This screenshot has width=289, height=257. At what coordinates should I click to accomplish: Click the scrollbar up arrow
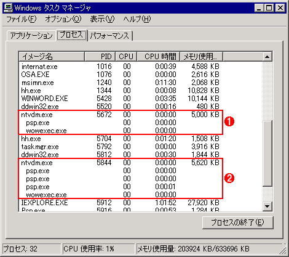(267, 57)
